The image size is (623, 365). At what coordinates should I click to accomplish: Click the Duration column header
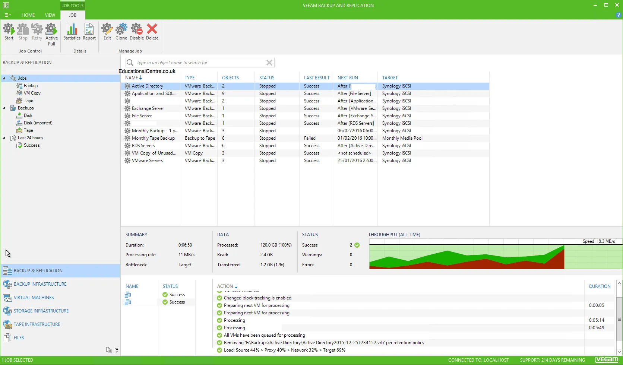[600, 286]
